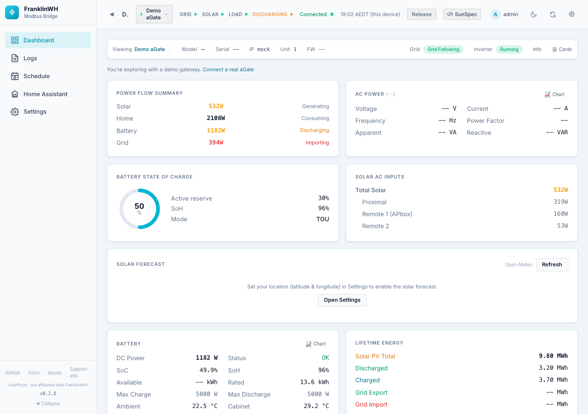This screenshot has height=414, width=588.
Task: Click the refresh icon in top bar
Action: 553,14
